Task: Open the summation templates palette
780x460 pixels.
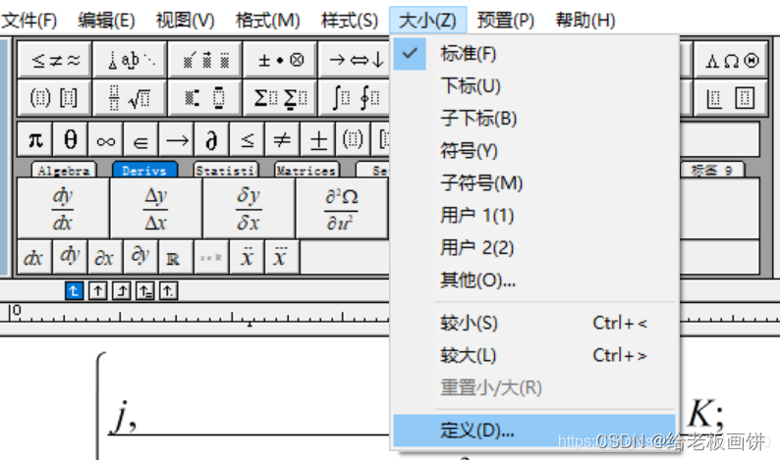Action: [x=280, y=97]
